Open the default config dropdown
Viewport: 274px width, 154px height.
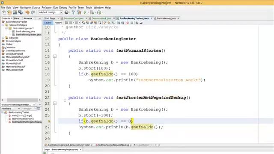click(x=51, y=12)
